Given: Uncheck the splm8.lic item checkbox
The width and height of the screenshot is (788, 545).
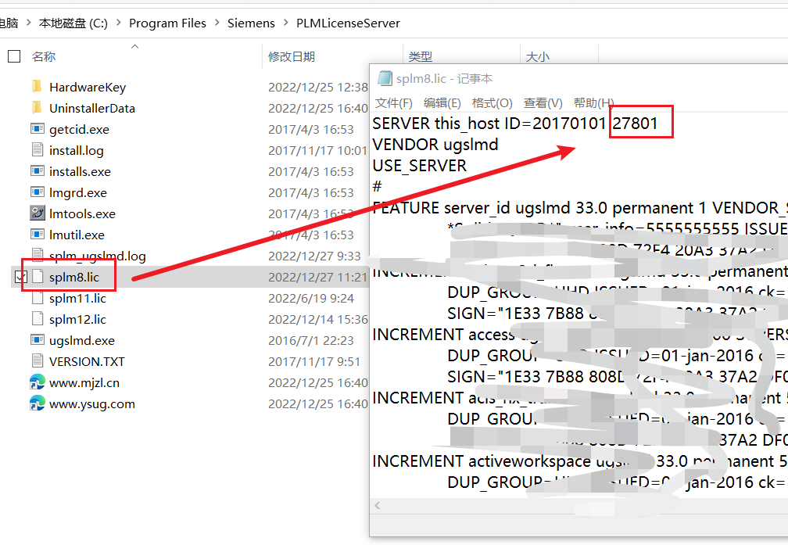Looking at the screenshot, I should [20, 277].
